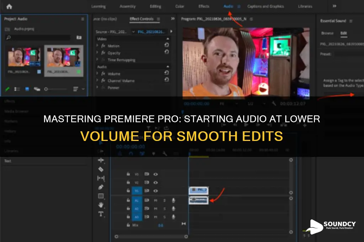Open the Text panel tab

point(8,161)
